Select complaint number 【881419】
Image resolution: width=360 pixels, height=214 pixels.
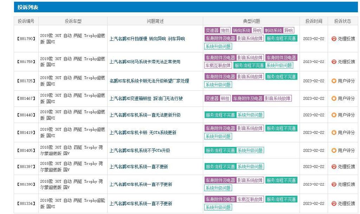(x=26, y=132)
